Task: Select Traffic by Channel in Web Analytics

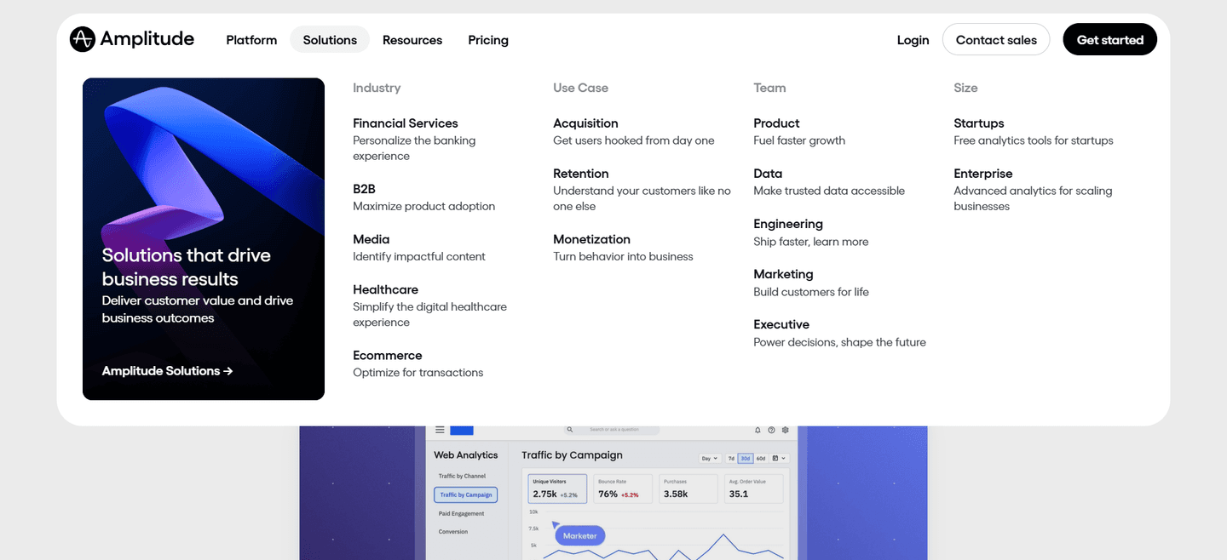Action: [462, 476]
